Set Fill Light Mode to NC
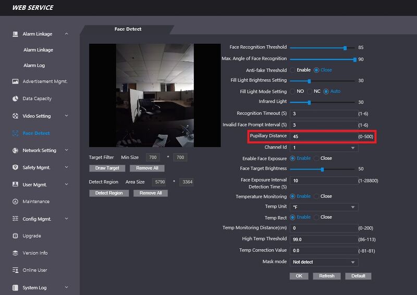Viewport: 417px width, 295px height. point(310,91)
